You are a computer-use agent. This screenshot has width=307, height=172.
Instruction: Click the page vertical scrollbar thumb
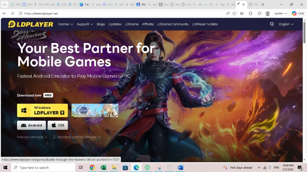point(304,33)
